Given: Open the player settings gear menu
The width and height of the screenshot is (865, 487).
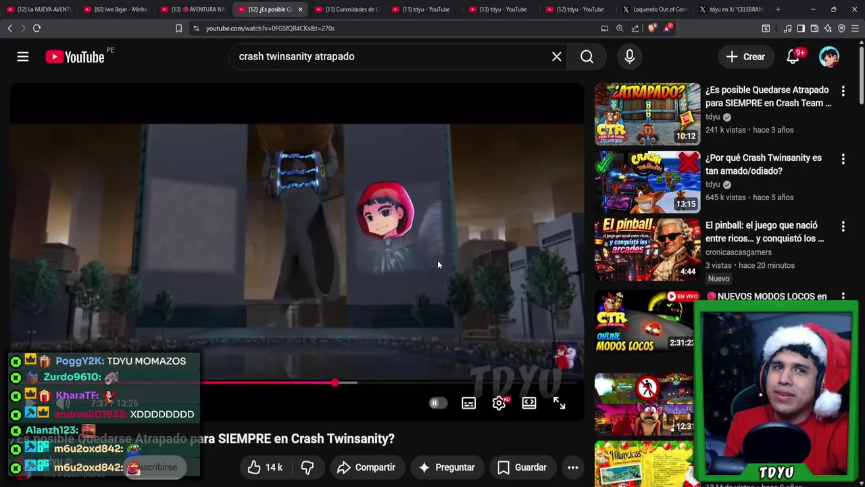Looking at the screenshot, I should click(499, 403).
